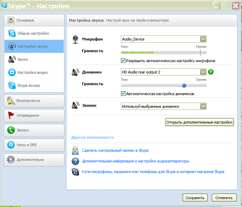Click the Звонки green phone icon
The height and width of the screenshot is (207, 242).
11,130
